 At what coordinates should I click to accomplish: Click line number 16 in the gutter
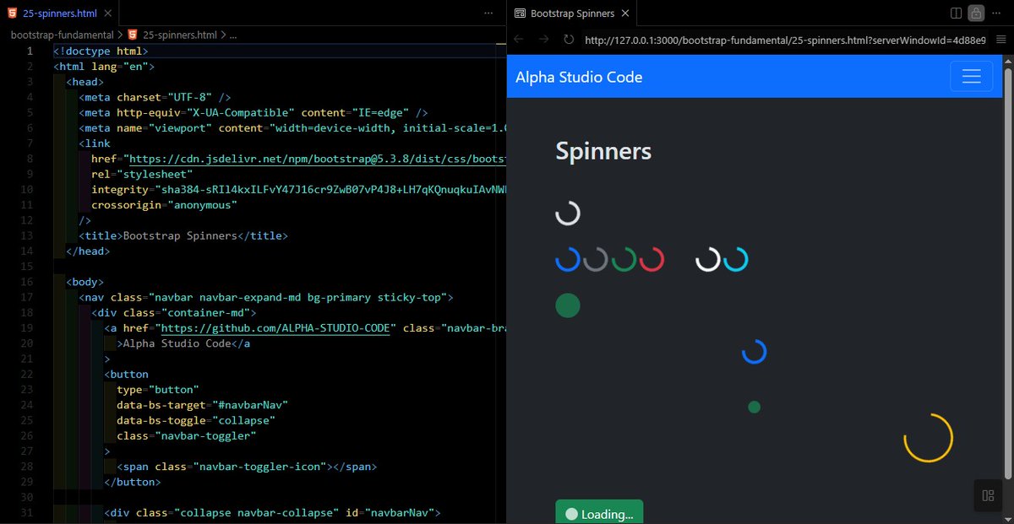pyautogui.click(x=28, y=282)
